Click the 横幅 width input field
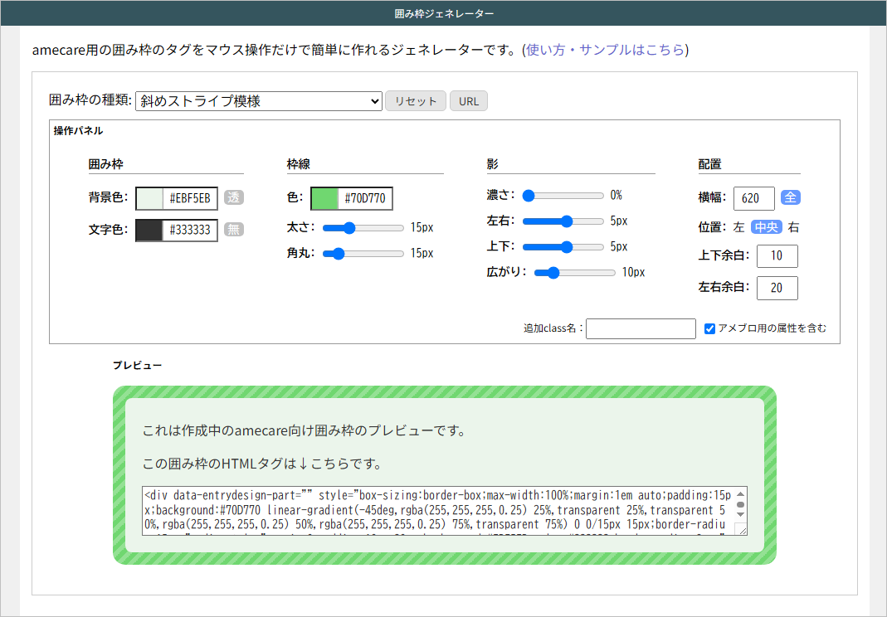887x617 pixels. 753,198
